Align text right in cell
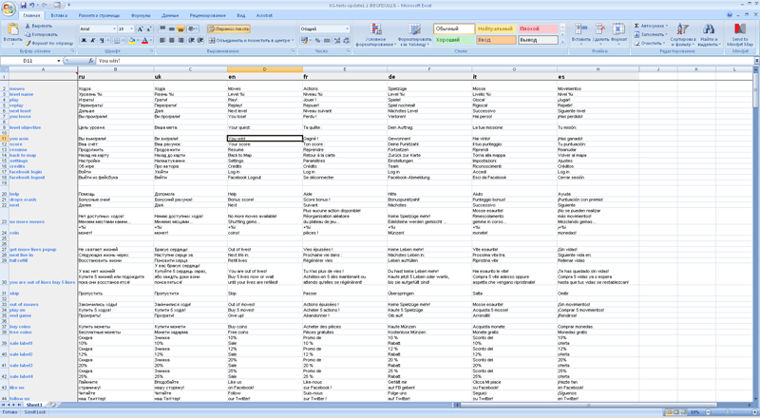Viewport: 760px width, 418px height. [180, 40]
